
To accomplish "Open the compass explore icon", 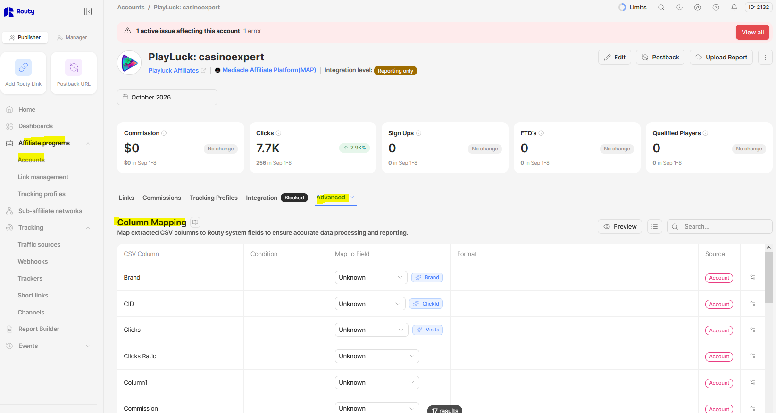I will pos(698,8).
